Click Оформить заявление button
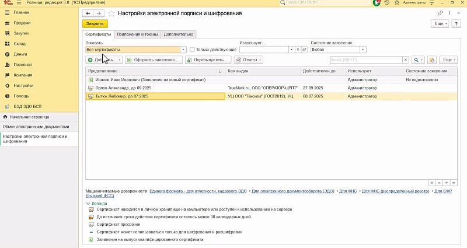Screen dimensions: 467x248 154,60
